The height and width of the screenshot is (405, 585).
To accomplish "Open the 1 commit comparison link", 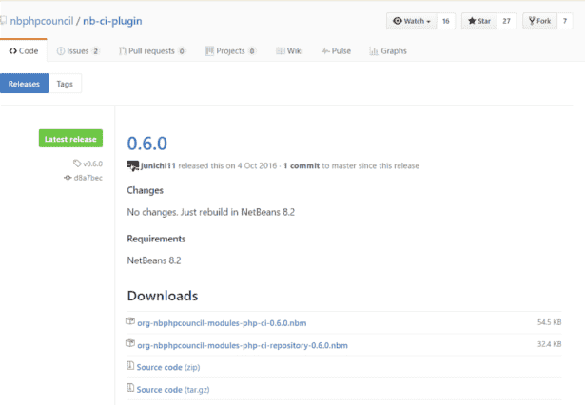I will 302,166.
